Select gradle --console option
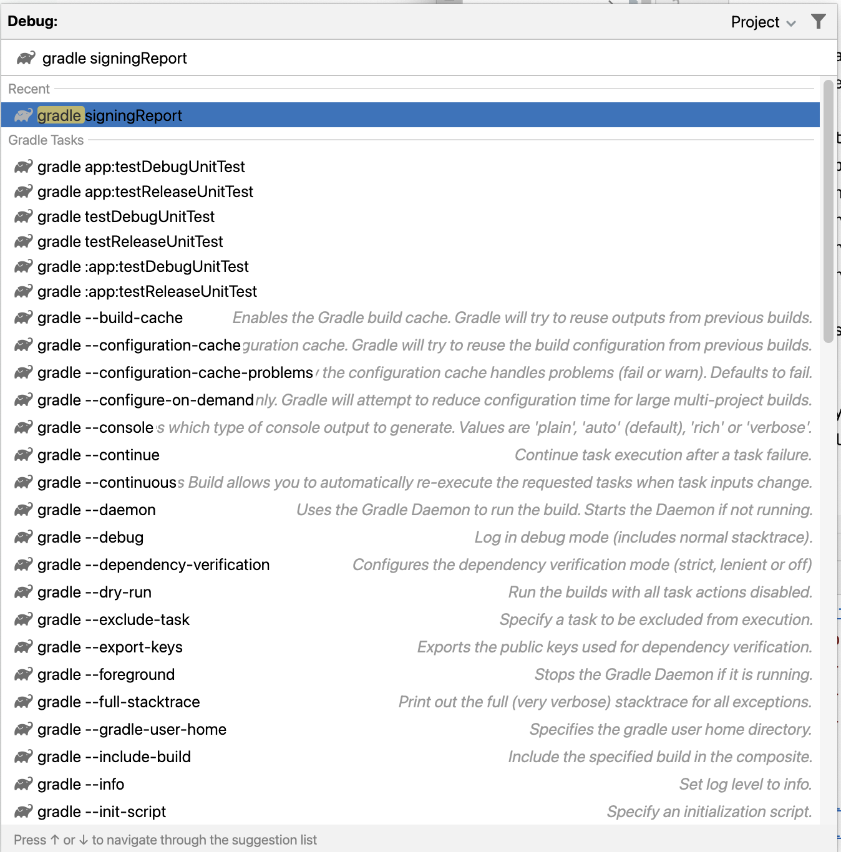Viewport: 841px width, 852px height. click(411, 427)
